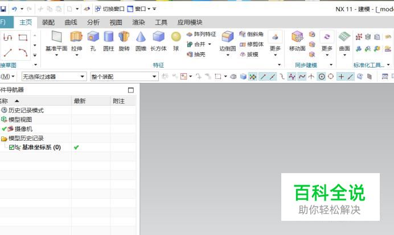This screenshot has width=394, height=235.
Task: Switch to the Home (主页) tab
Action: coord(26,22)
